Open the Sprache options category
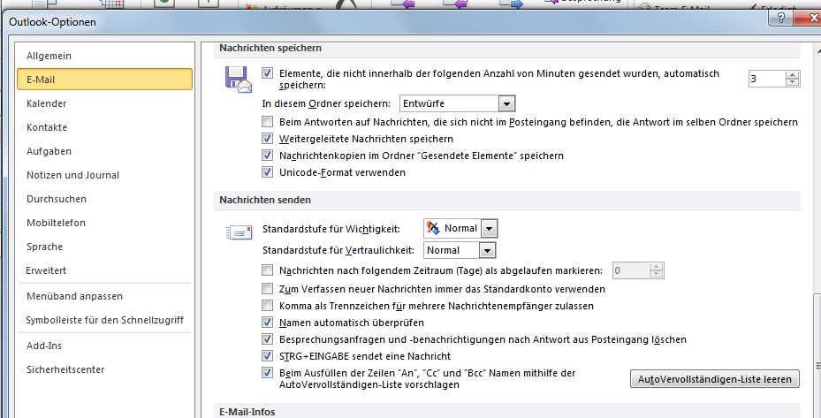821x418 pixels. (104, 247)
